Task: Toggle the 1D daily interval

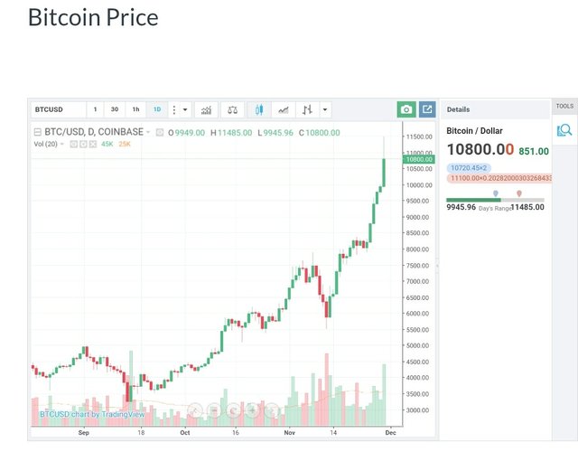Action: pos(157,109)
